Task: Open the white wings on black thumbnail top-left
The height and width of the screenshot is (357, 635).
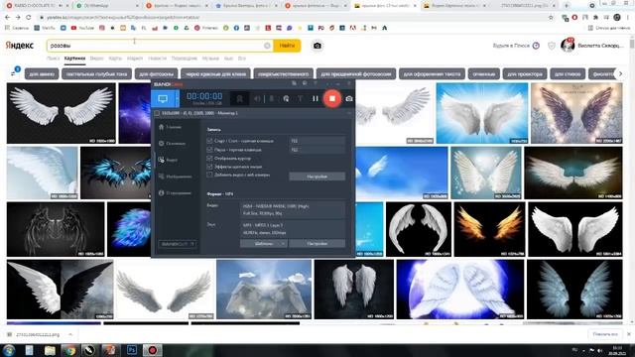Action: pyautogui.click(x=62, y=113)
